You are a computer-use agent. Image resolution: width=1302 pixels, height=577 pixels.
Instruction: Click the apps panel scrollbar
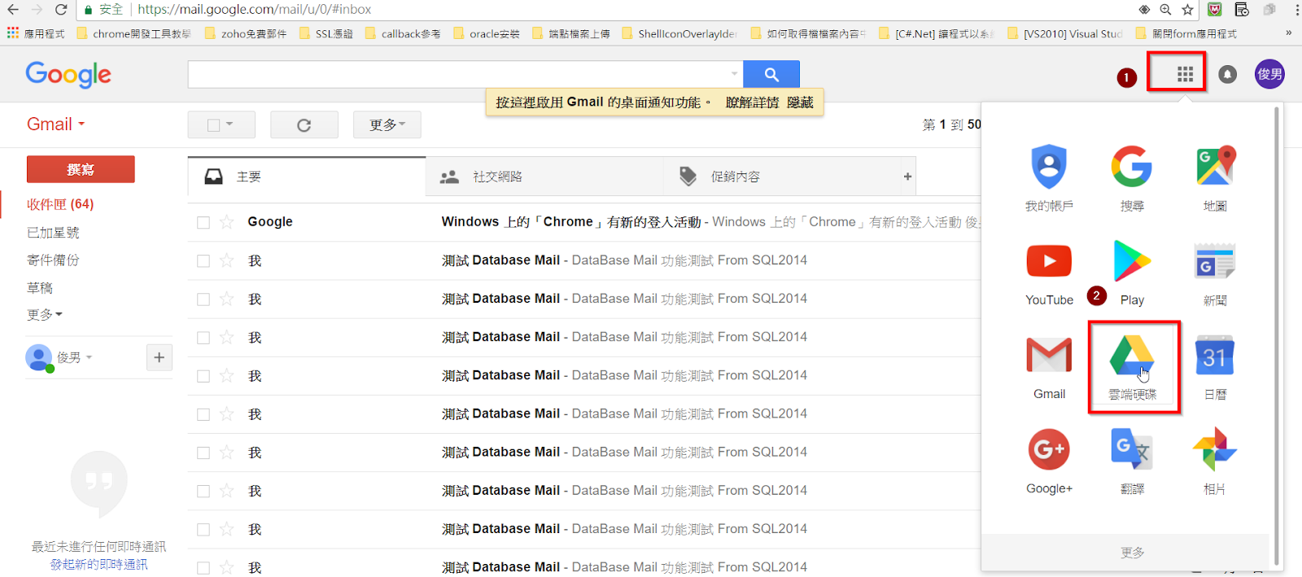pos(1277,334)
